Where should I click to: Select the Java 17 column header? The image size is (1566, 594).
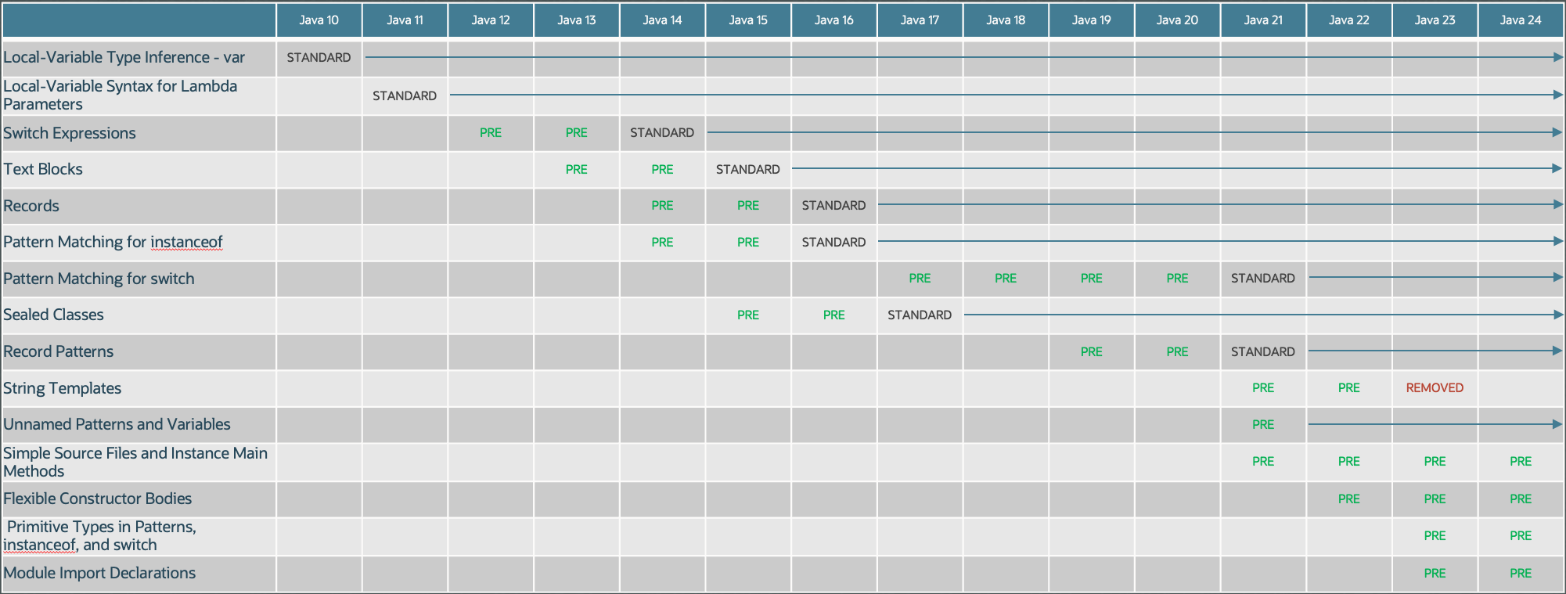[x=920, y=20]
